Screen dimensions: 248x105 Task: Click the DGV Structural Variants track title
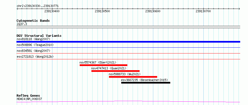39,36
